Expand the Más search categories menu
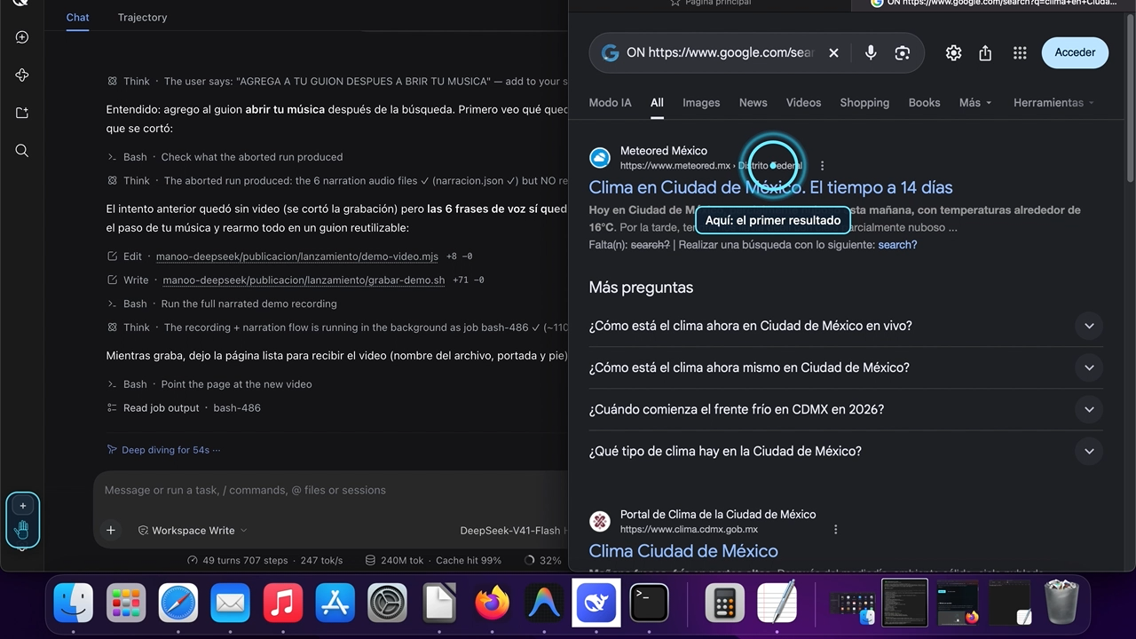The height and width of the screenshot is (639, 1136). coord(974,102)
